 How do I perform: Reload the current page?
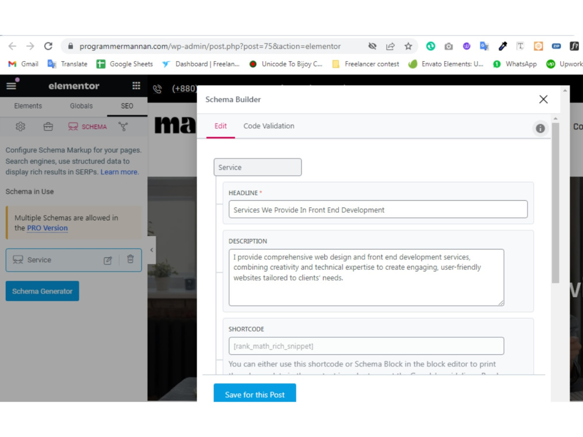(x=48, y=46)
